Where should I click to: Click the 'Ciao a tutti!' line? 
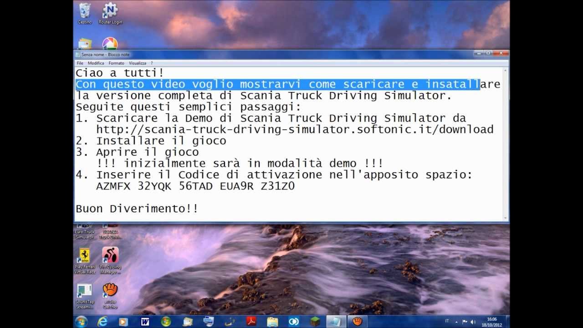point(120,73)
